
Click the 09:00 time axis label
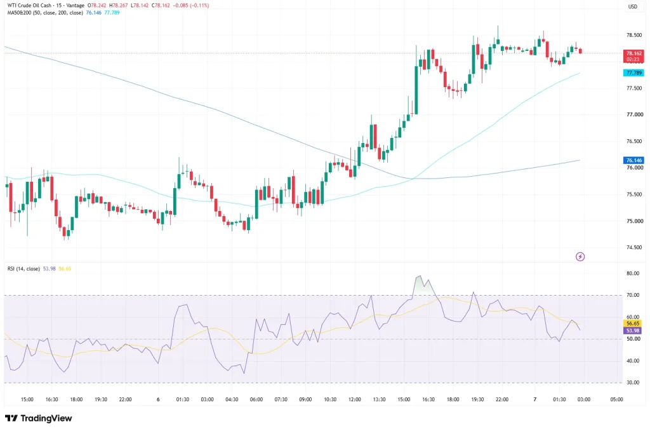305,399
